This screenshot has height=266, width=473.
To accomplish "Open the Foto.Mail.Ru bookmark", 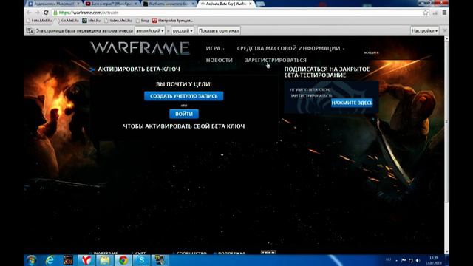I will (39, 21).
